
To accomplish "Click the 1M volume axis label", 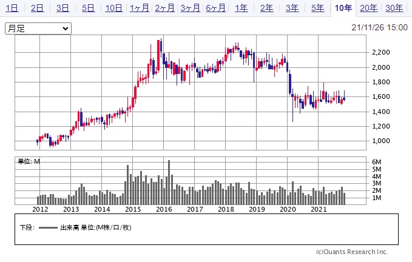I will 376,198.
